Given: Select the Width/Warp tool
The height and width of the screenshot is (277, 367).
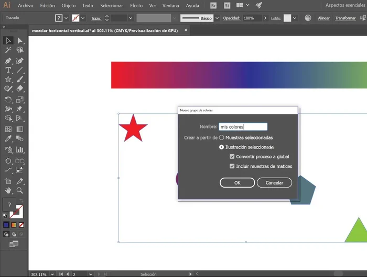Looking at the screenshot, I should [8, 109].
